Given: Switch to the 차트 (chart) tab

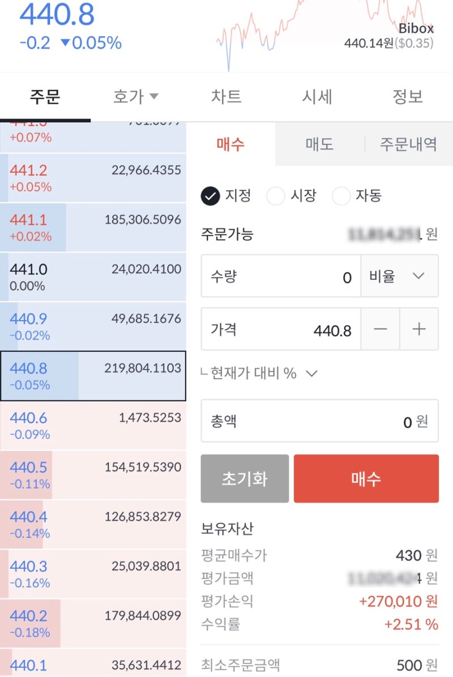Looking at the screenshot, I should pyautogui.click(x=226, y=96).
